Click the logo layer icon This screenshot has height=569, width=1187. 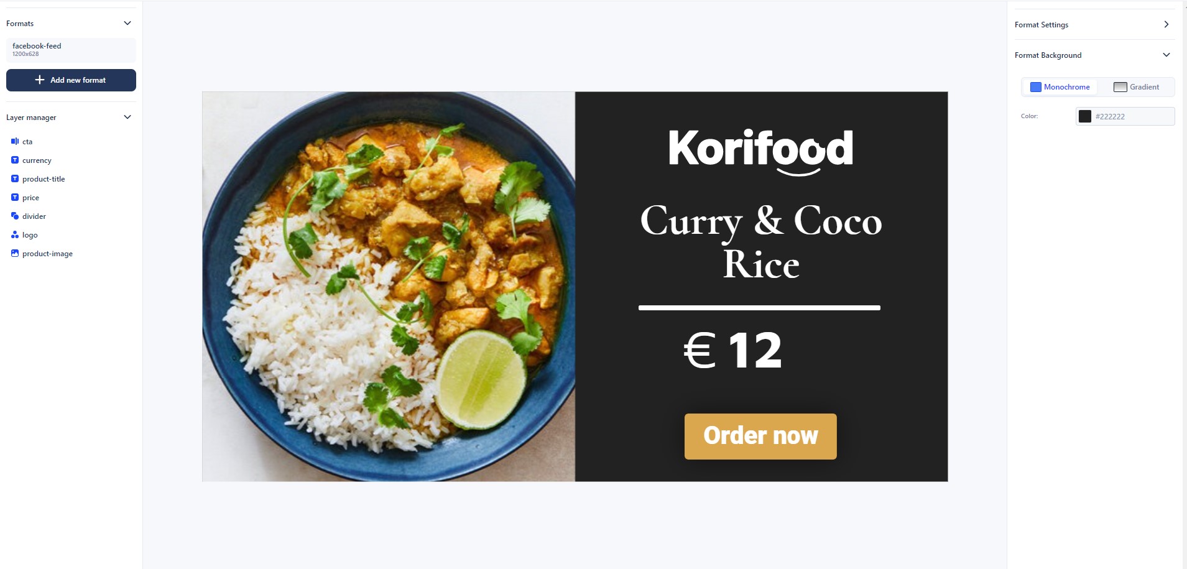click(x=15, y=234)
